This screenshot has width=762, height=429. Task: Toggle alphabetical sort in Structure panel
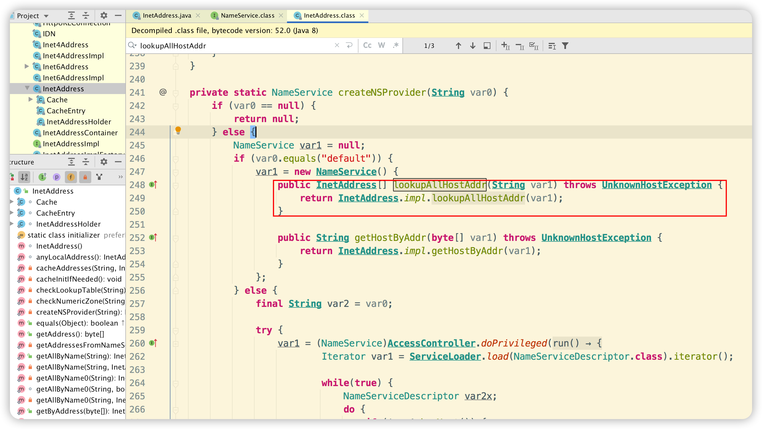click(x=24, y=177)
